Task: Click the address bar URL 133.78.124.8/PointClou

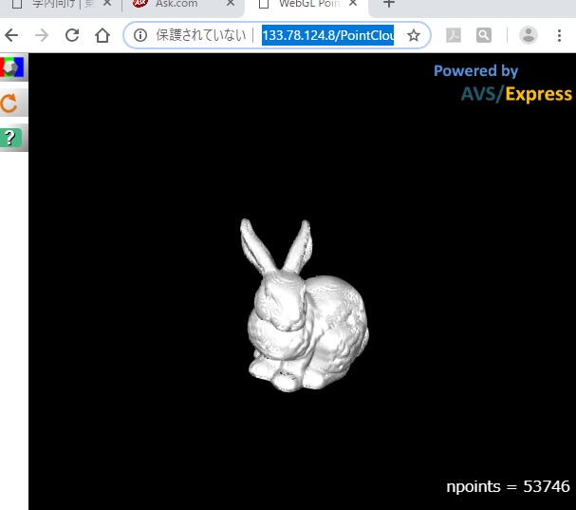Action: coord(327,35)
